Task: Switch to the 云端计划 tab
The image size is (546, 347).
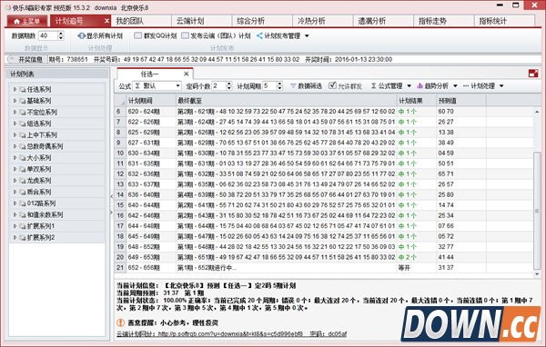Action: (202, 21)
